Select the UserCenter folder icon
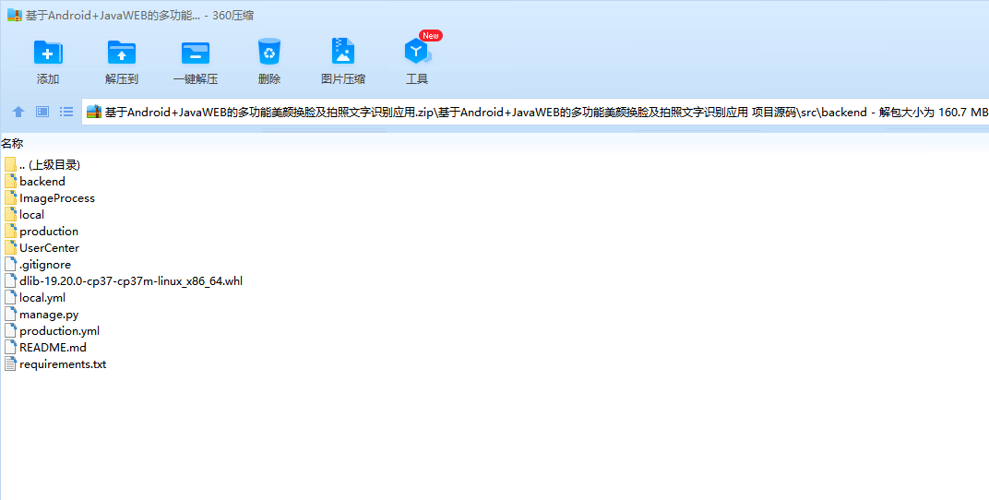This screenshot has height=500, width=989. click(10, 247)
